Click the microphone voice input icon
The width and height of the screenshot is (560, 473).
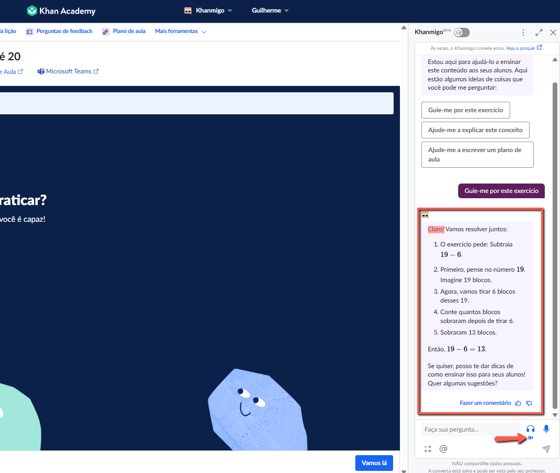[x=546, y=429]
